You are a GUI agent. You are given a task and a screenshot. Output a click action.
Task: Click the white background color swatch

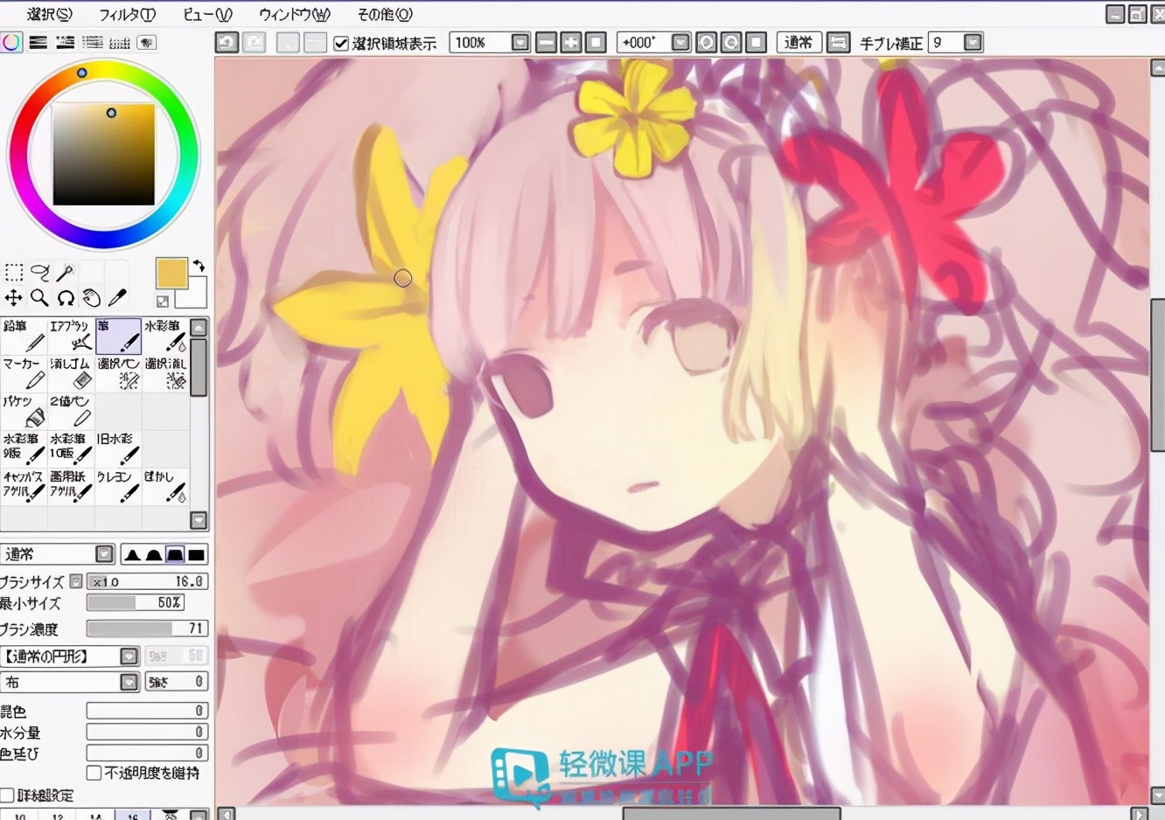pyautogui.click(x=197, y=297)
